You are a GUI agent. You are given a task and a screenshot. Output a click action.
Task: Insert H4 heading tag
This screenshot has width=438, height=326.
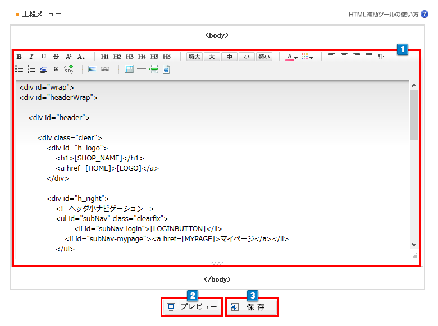142,57
